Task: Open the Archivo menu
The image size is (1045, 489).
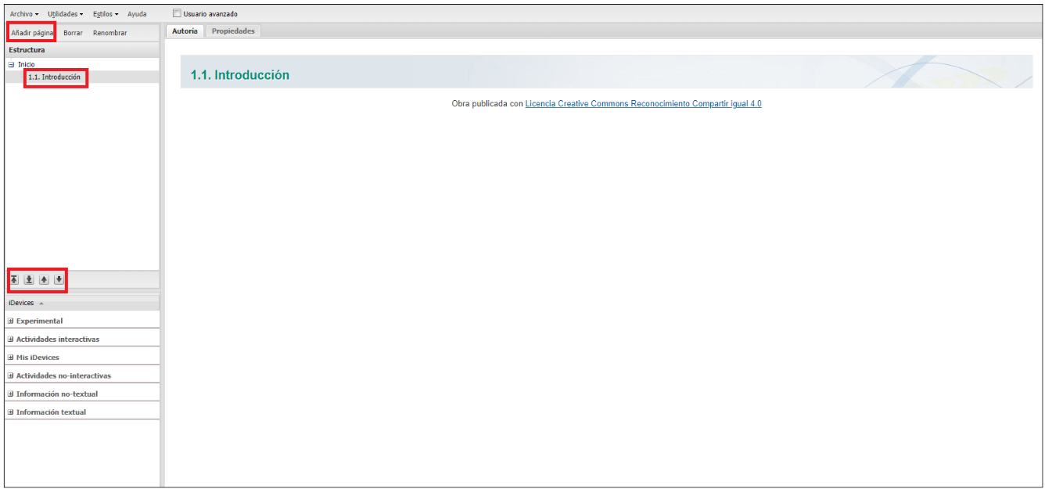Action: [x=24, y=14]
